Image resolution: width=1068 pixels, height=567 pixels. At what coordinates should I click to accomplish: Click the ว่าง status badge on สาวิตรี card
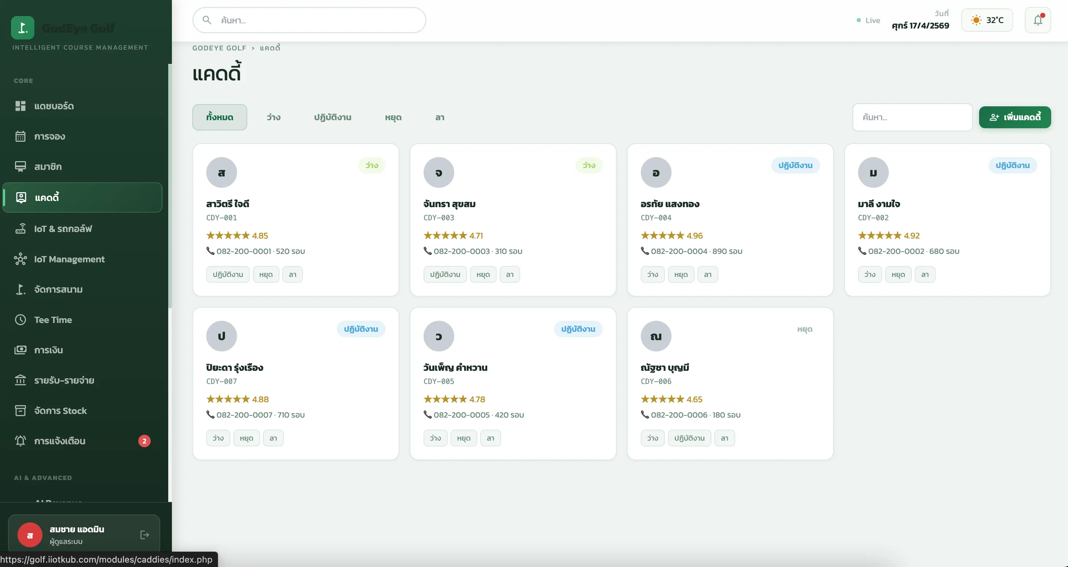point(372,165)
